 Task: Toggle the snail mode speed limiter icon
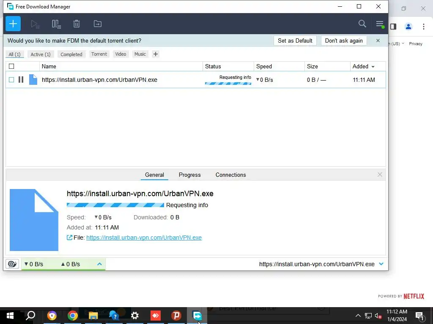[12, 264]
